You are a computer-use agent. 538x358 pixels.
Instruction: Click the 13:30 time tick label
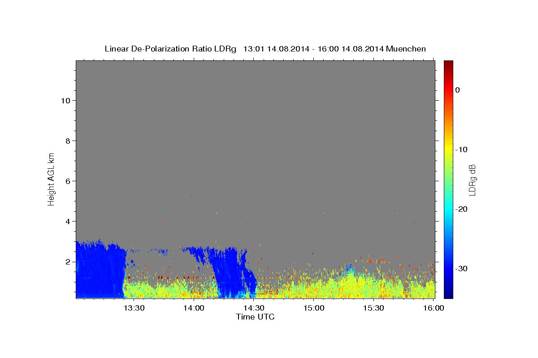pos(134,308)
